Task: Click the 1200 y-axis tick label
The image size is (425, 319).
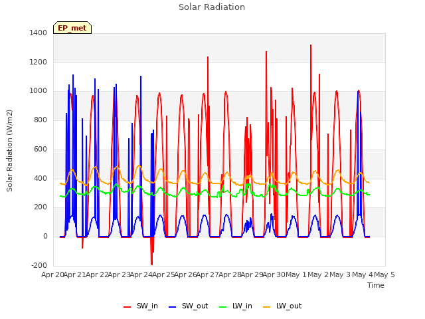Action: [39, 62]
